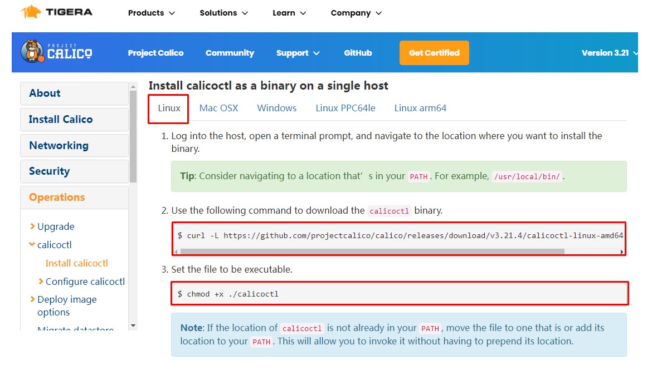Expand the Configure calicoctl item
The height and width of the screenshot is (370, 657).
[82, 282]
